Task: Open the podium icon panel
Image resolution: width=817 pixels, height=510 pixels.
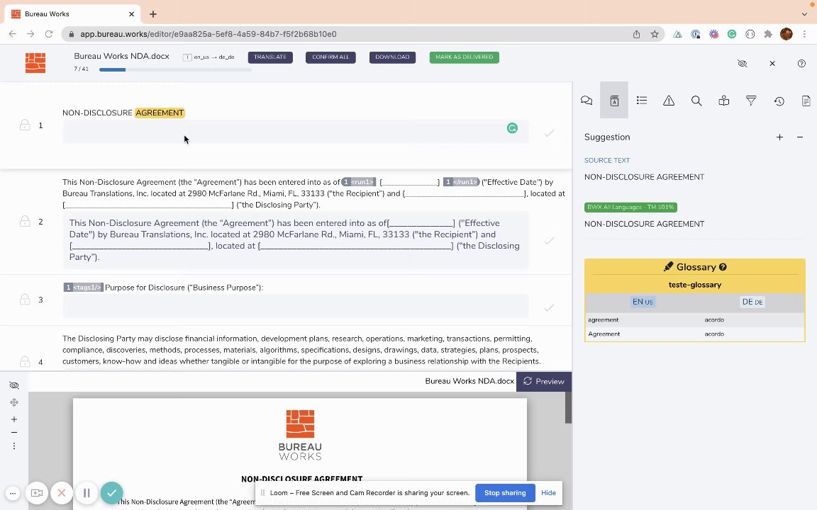Action: [x=723, y=101]
